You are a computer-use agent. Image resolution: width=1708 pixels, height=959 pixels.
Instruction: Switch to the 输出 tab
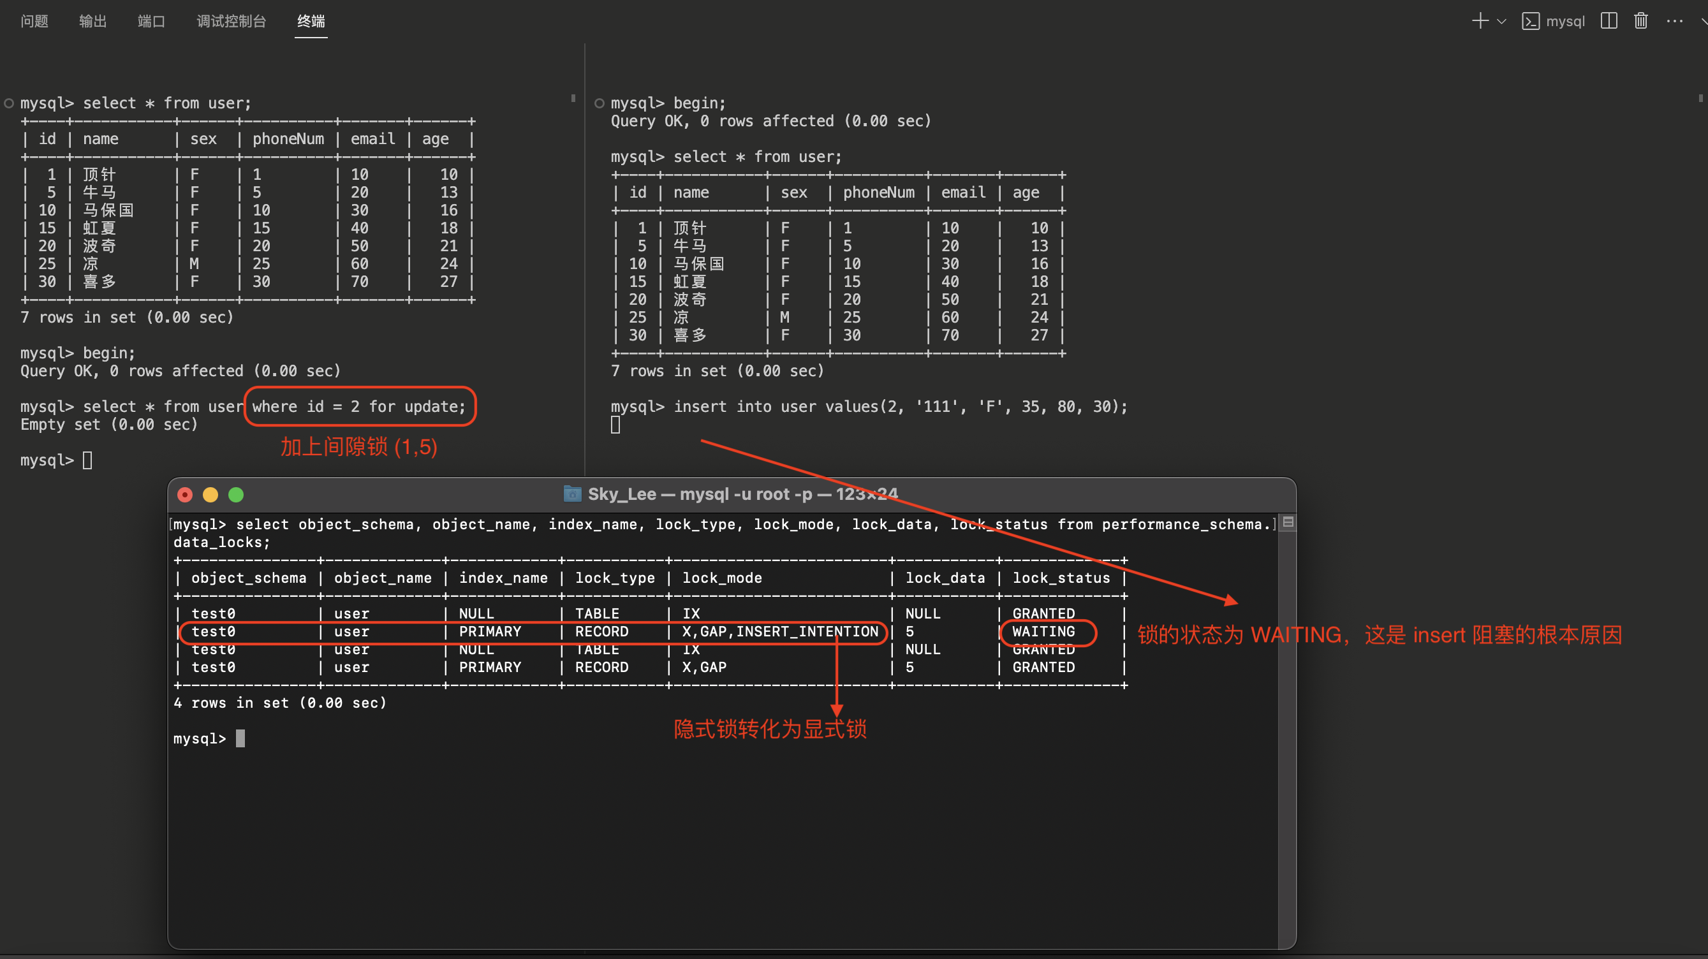click(x=92, y=21)
